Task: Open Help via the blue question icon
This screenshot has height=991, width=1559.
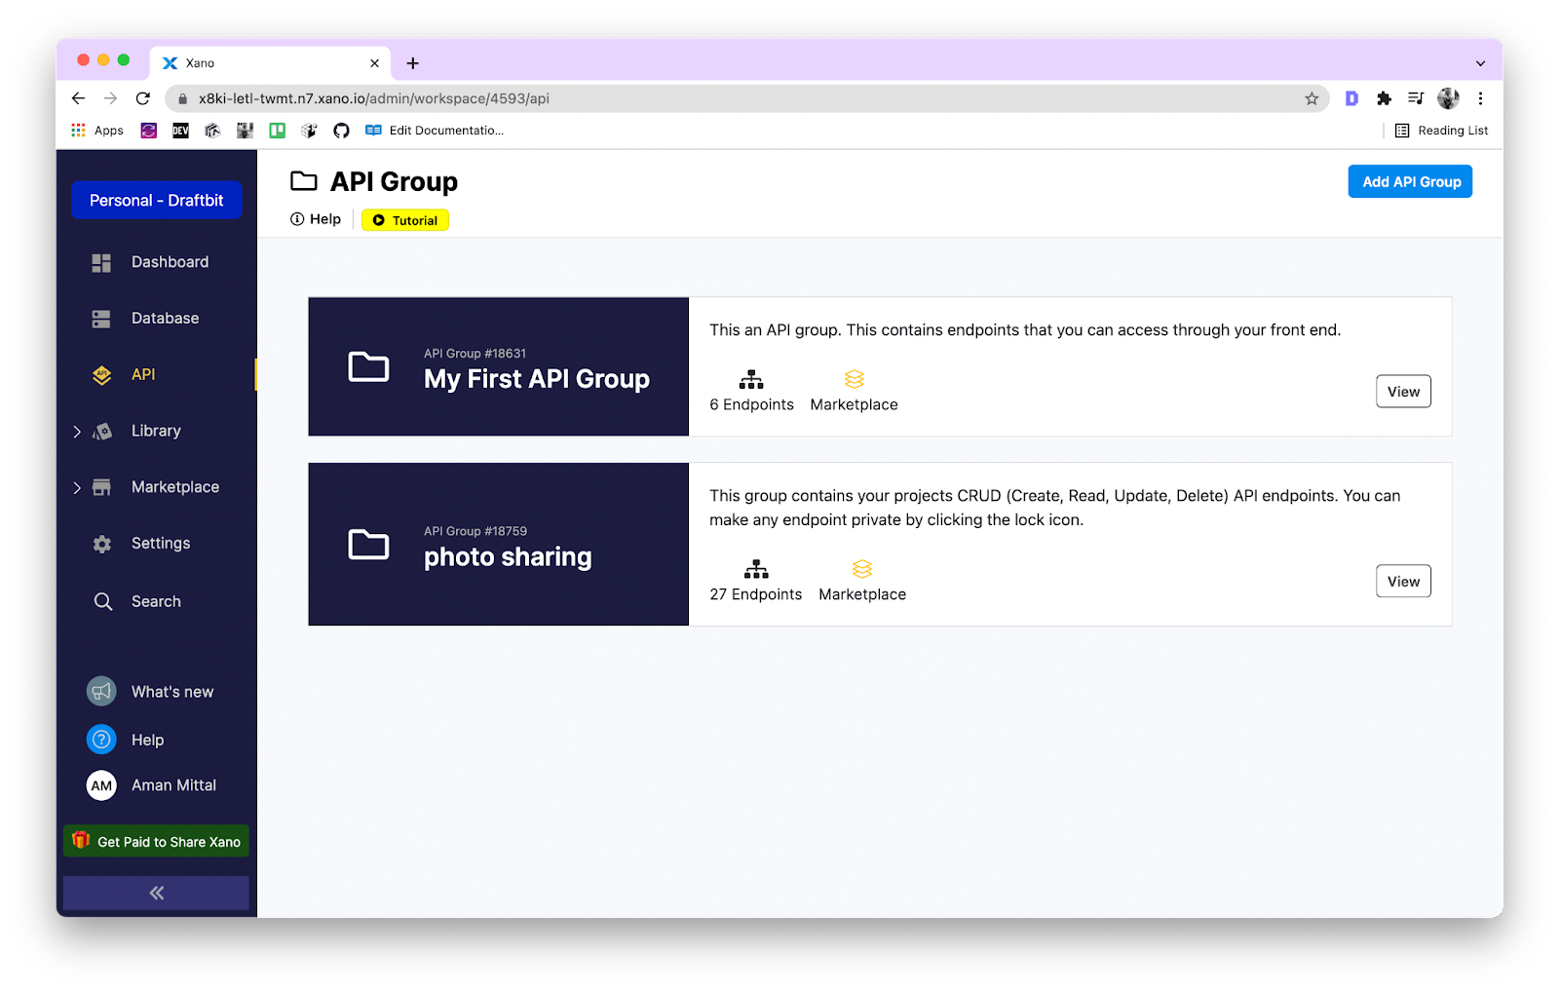Action: click(x=101, y=739)
